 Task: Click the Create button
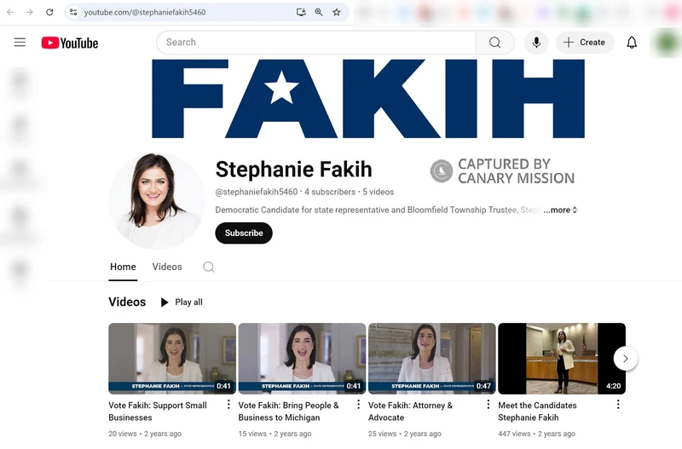(x=585, y=42)
